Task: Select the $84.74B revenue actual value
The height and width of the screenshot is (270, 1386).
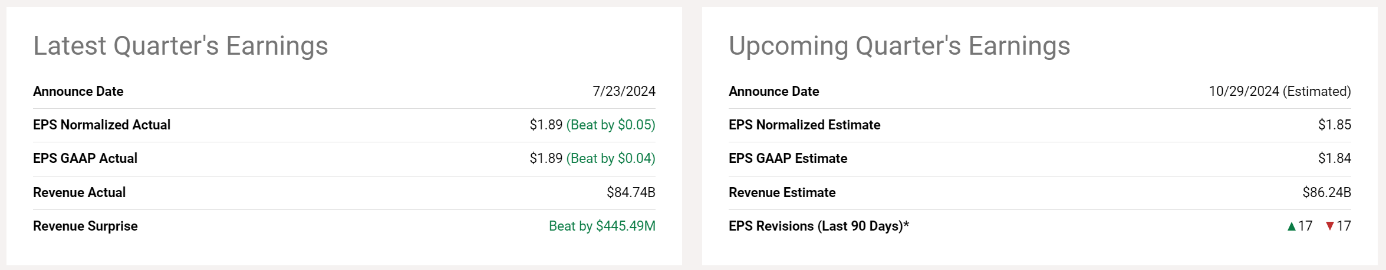Action: tap(631, 193)
